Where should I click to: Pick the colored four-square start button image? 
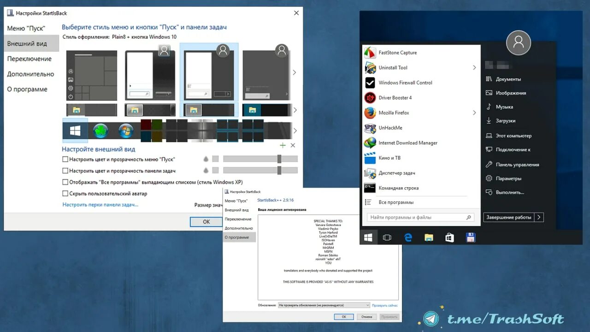151,131
